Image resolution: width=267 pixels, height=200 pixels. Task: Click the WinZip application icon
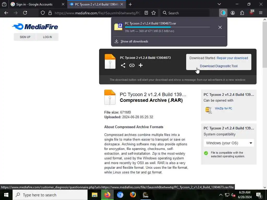[x=208, y=110]
